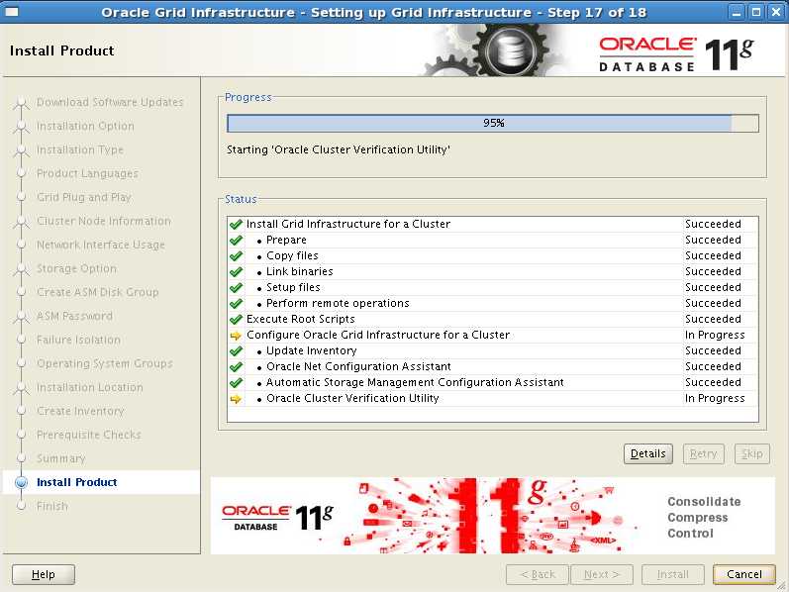Select the Storage Option step

point(76,268)
